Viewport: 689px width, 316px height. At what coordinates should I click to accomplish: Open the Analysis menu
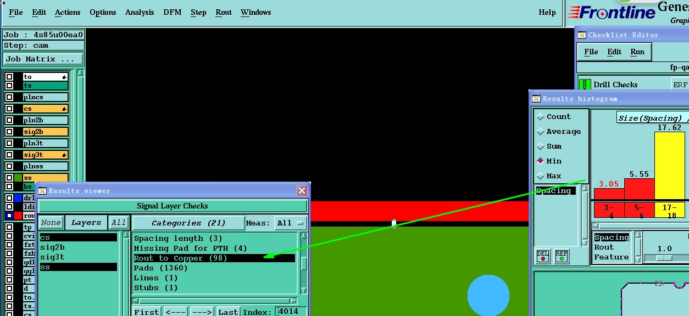tap(140, 12)
